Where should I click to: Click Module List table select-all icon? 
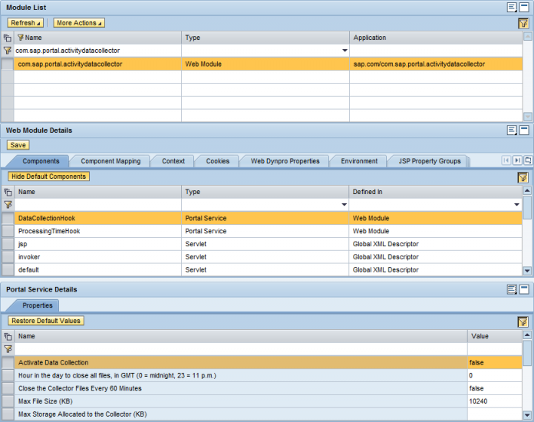pyautogui.click(x=8, y=38)
